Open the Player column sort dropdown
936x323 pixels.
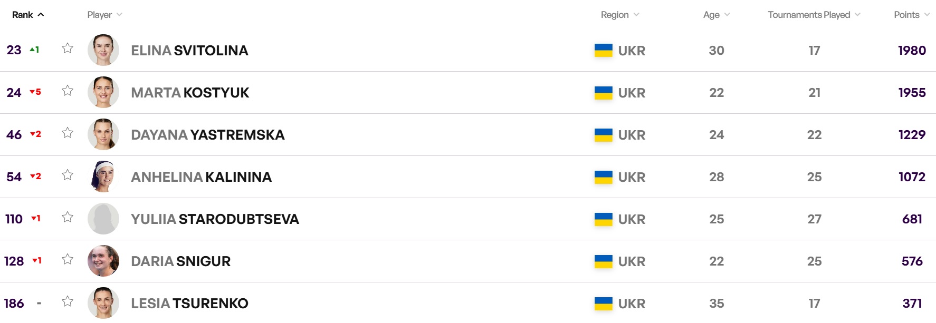point(104,15)
